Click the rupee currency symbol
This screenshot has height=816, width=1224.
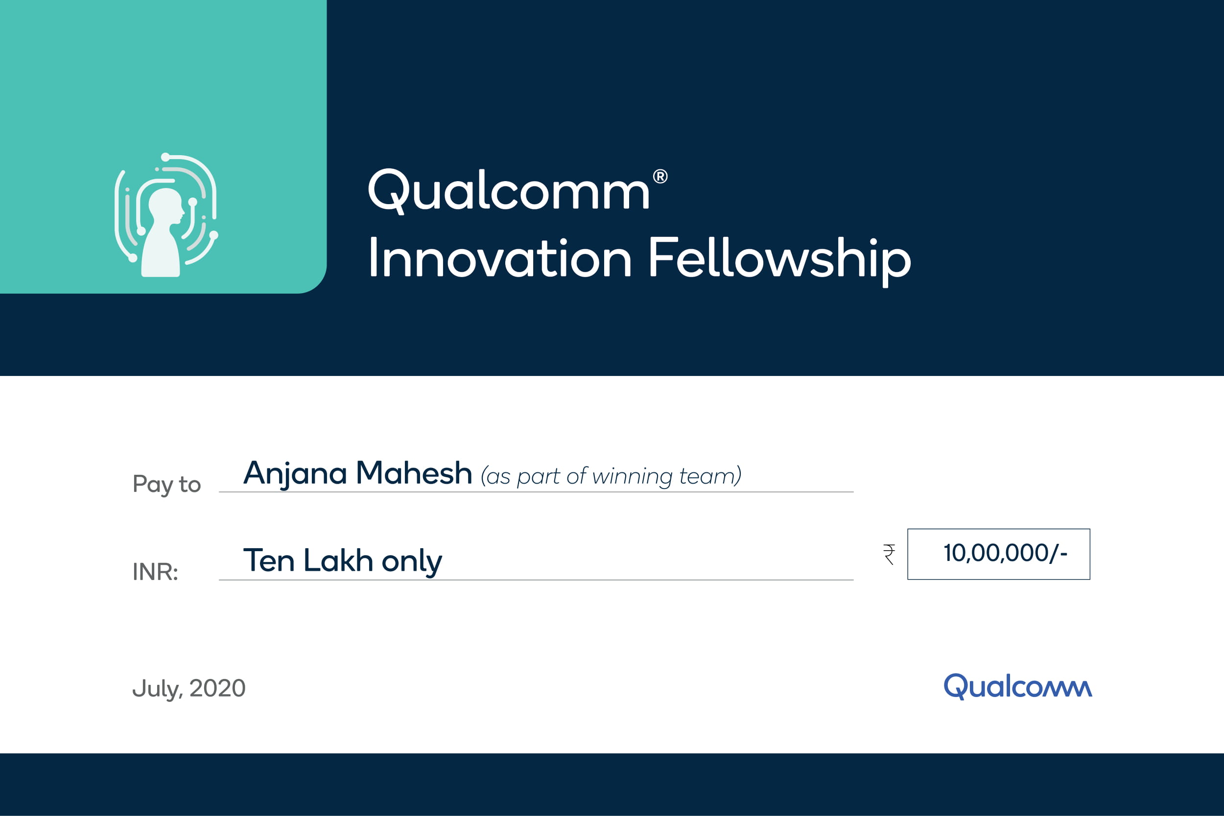(x=889, y=554)
